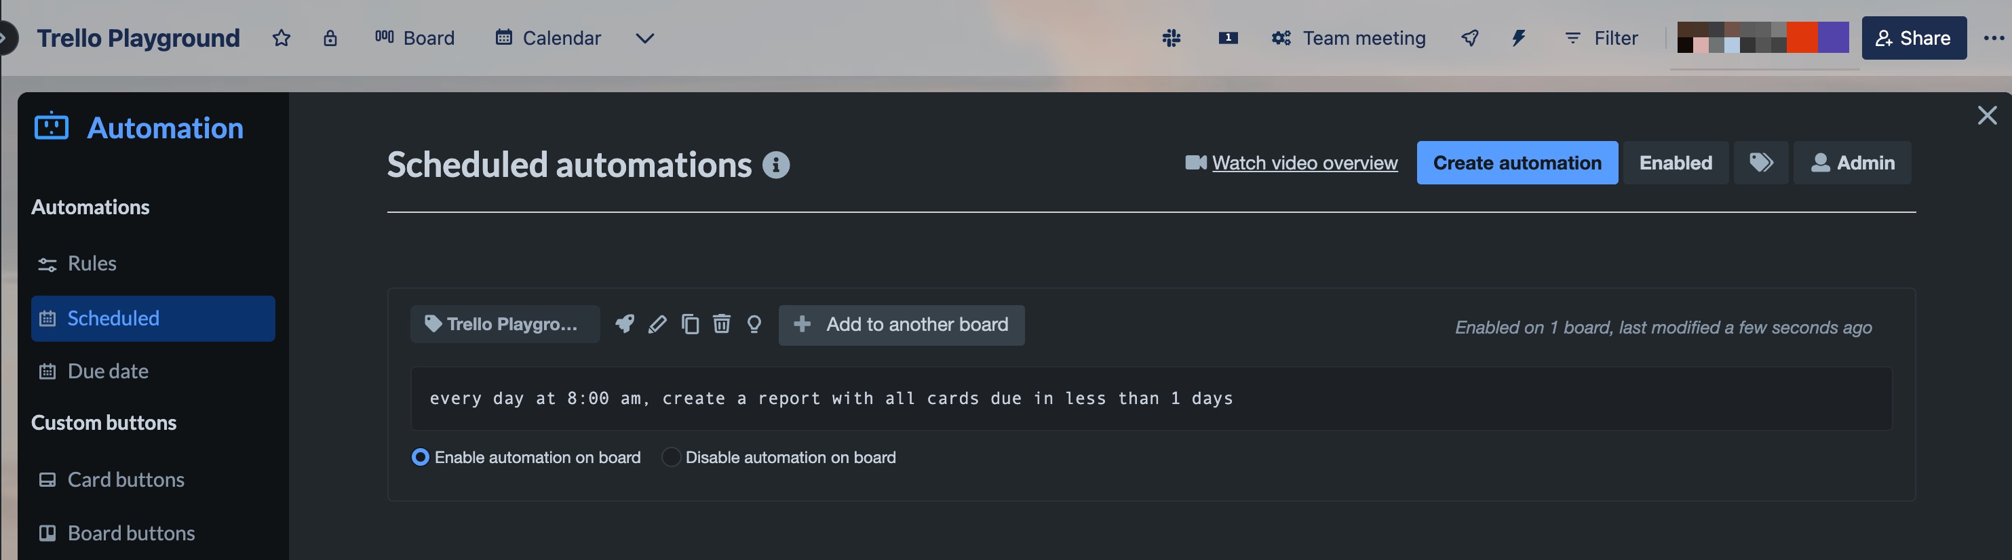
Task: Open the label filter dropdown next to Enabled
Action: (1760, 163)
